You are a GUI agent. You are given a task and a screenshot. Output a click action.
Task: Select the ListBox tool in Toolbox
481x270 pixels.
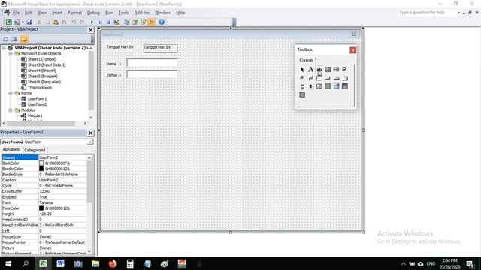click(336, 70)
